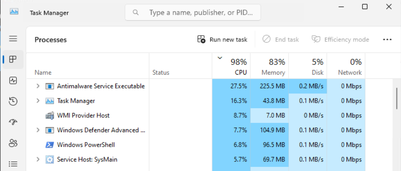Expand the Windows Defender Advanced row
Viewport: 401px width, 171px height.
pyautogui.click(x=38, y=130)
